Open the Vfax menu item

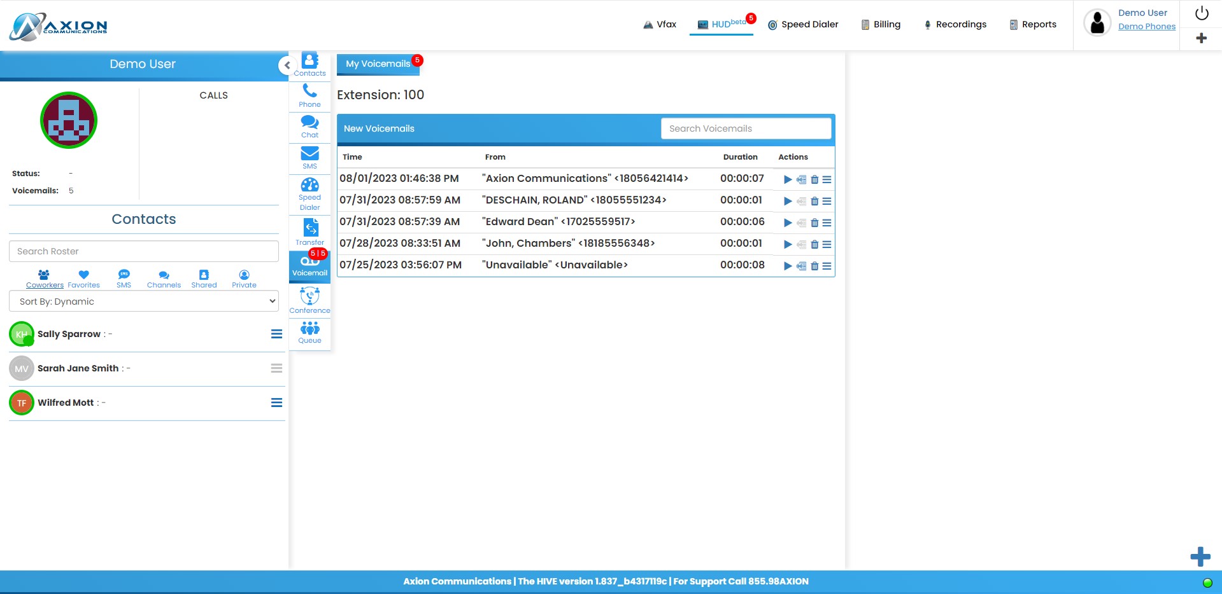tap(660, 25)
